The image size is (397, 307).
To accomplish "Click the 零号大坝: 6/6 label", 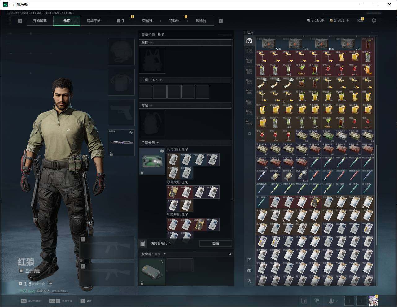I will 177,182.
